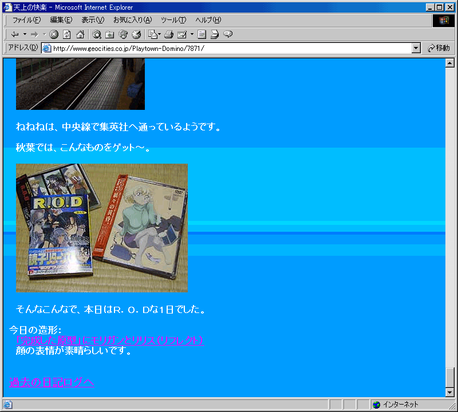The width and height of the screenshot is (458, 412).
Task: Click the page icon in address bar
Action: coord(47,48)
